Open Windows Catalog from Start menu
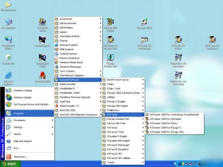This screenshot has width=223, height=167. [x=29, y=90]
